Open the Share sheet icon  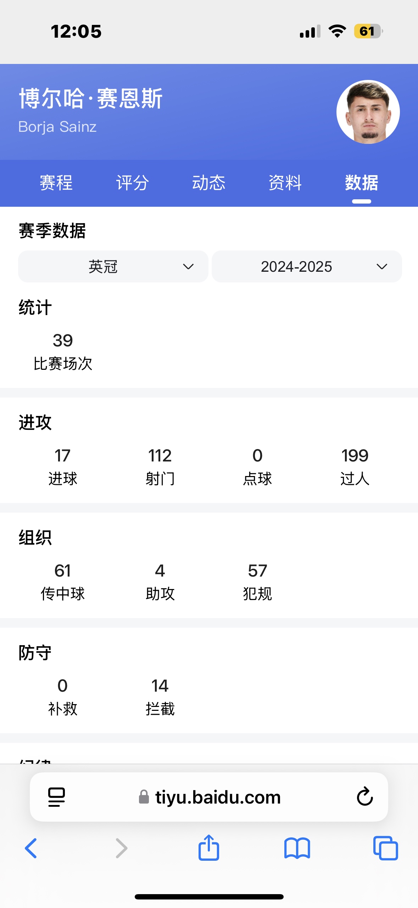[209, 847]
